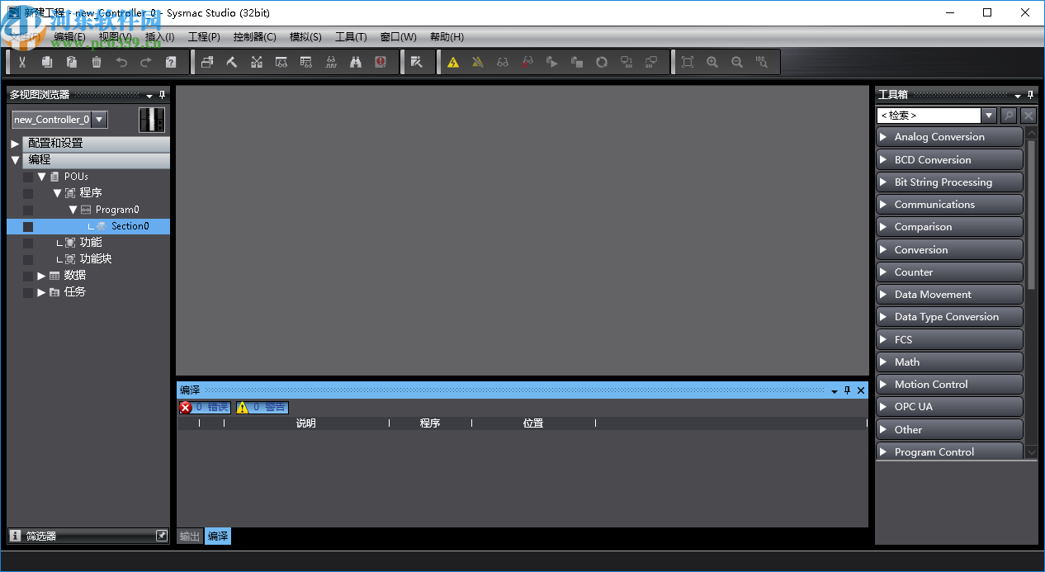Click the Abort build red icon
Screen dimensions: 1045x572
tap(381, 62)
